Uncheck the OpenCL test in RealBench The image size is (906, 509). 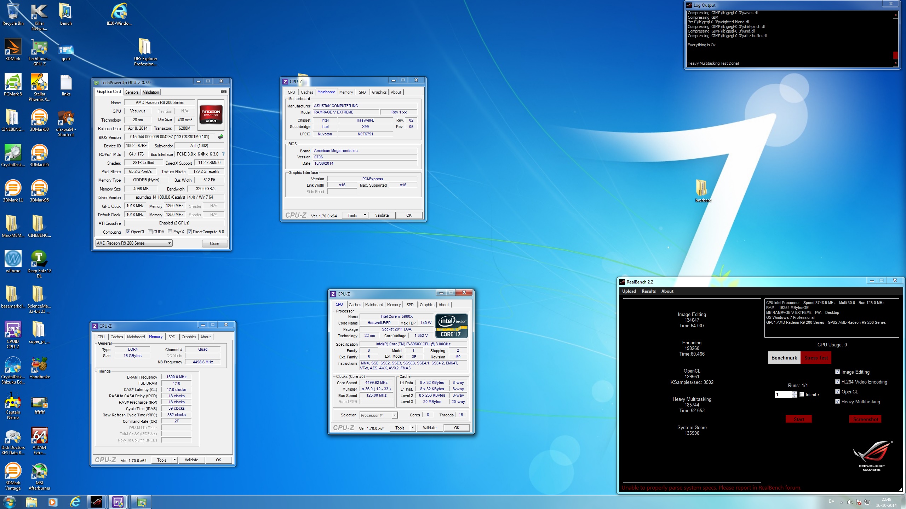click(x=837, y=392)
